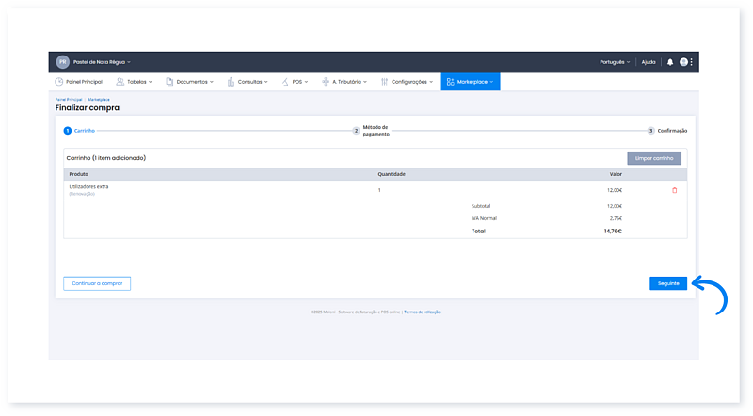Expand the Documentos menu
The width and height of the screenshot is (753, 416).
[189, 82]
